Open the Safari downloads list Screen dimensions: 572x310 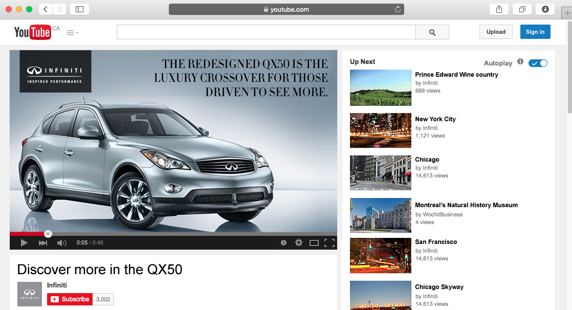[545, 9]
